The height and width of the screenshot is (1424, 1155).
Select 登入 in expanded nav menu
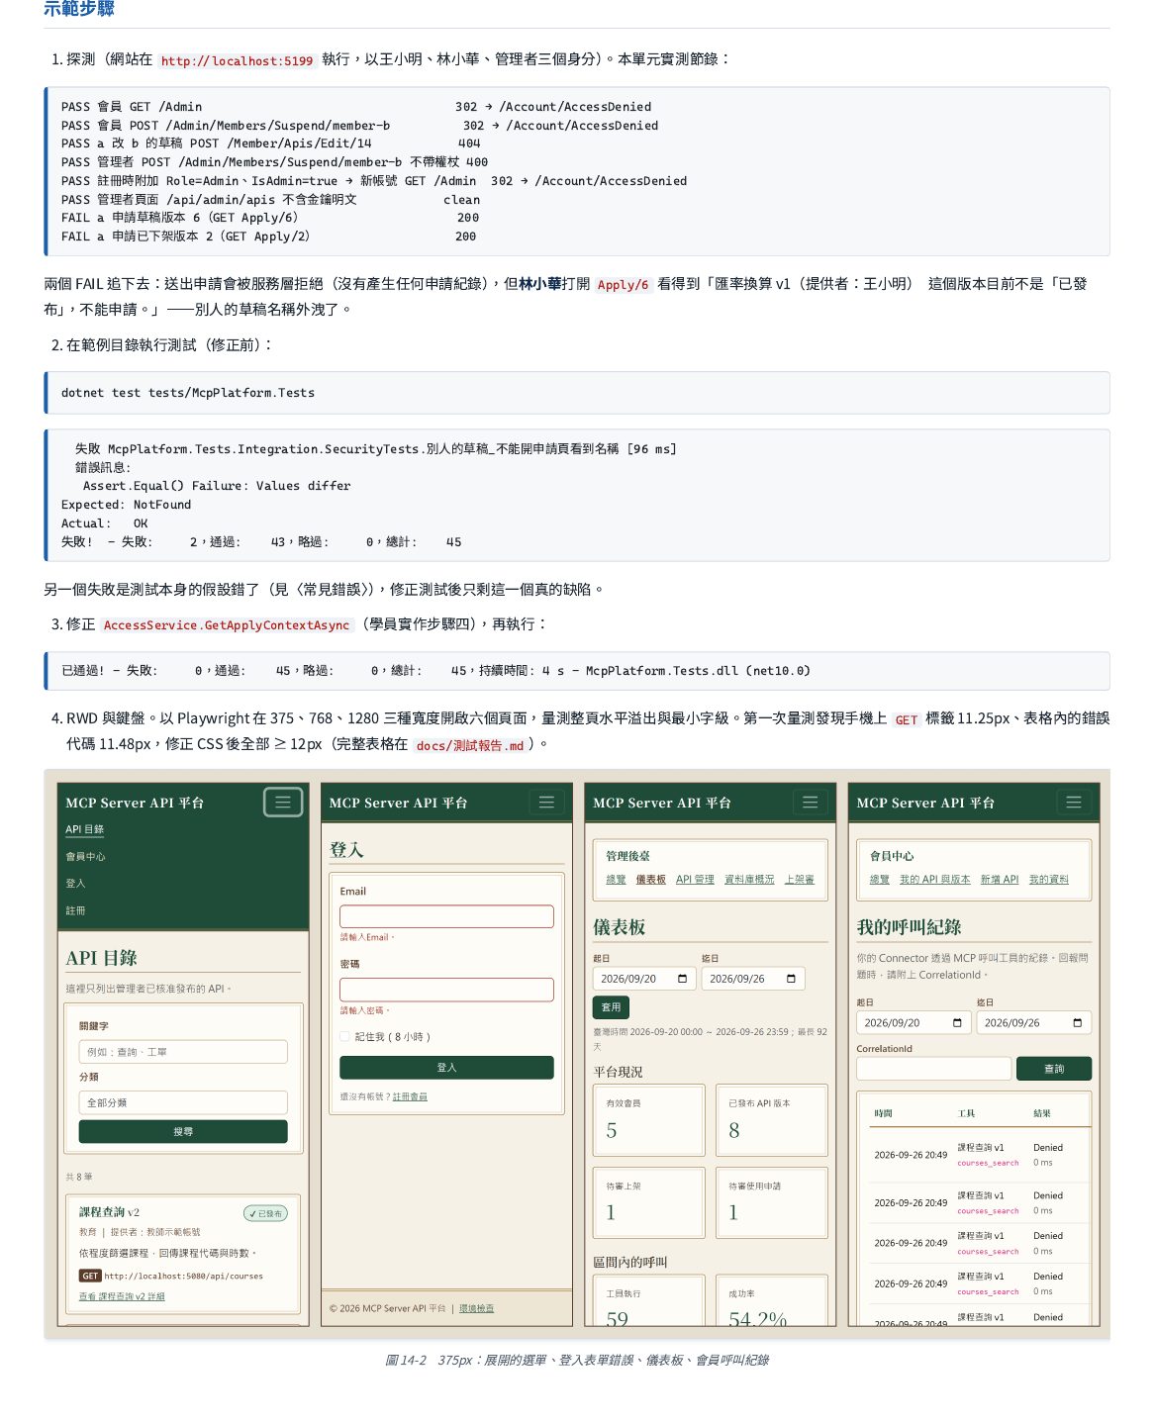point(75,883)
